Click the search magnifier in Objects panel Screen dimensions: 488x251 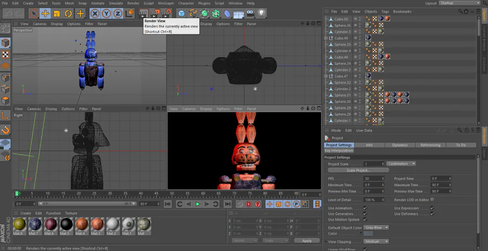coord(460,11)
